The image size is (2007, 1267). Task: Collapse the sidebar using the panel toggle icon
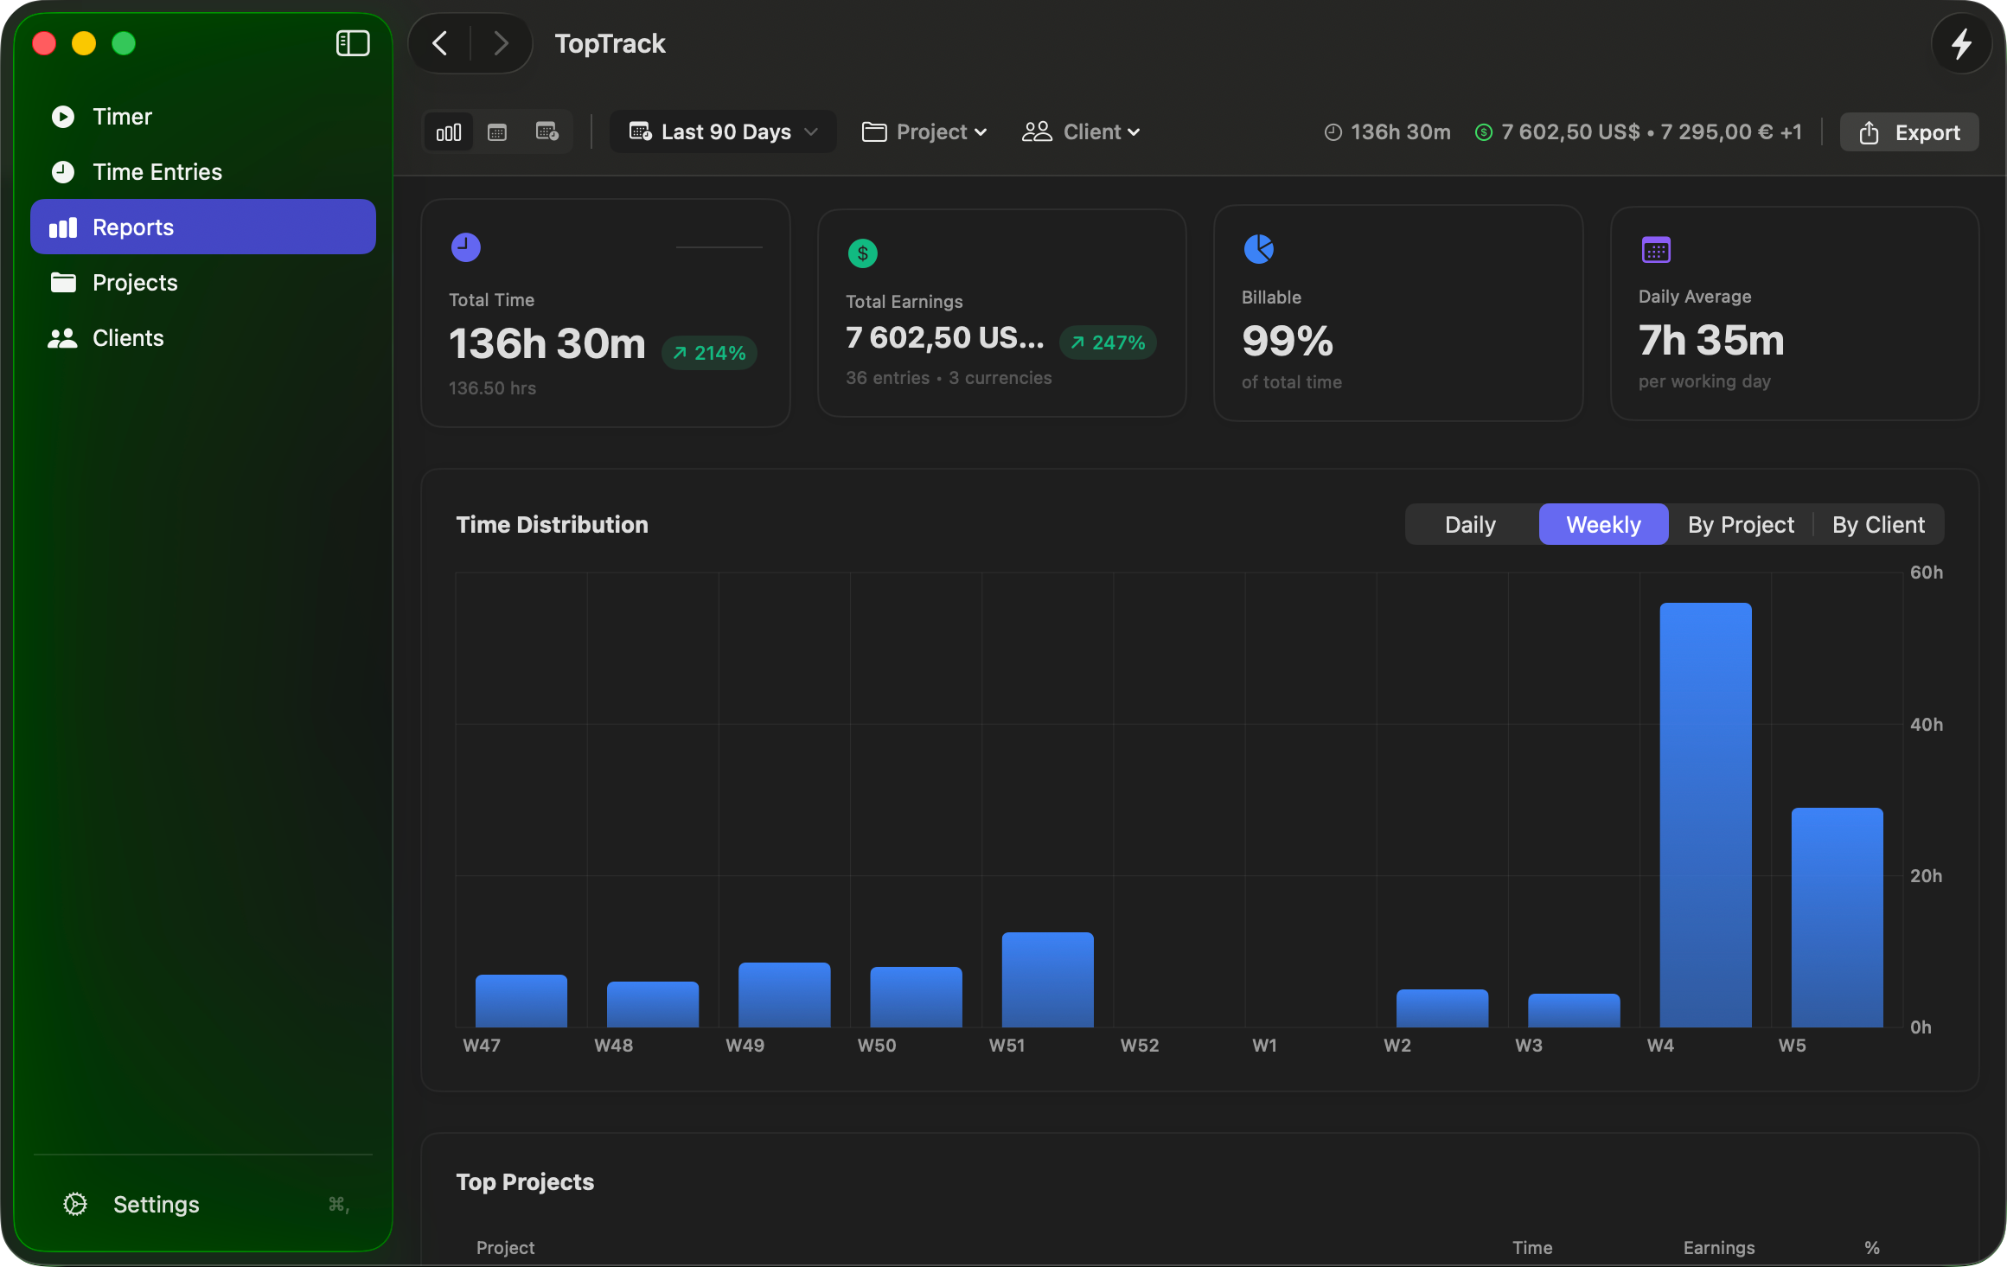[x=353, y=42]
